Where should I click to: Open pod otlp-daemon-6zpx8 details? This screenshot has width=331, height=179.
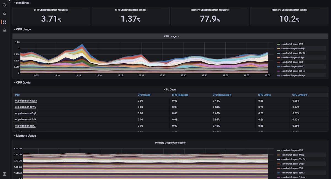pyautogui.click(x=26, y=101)
